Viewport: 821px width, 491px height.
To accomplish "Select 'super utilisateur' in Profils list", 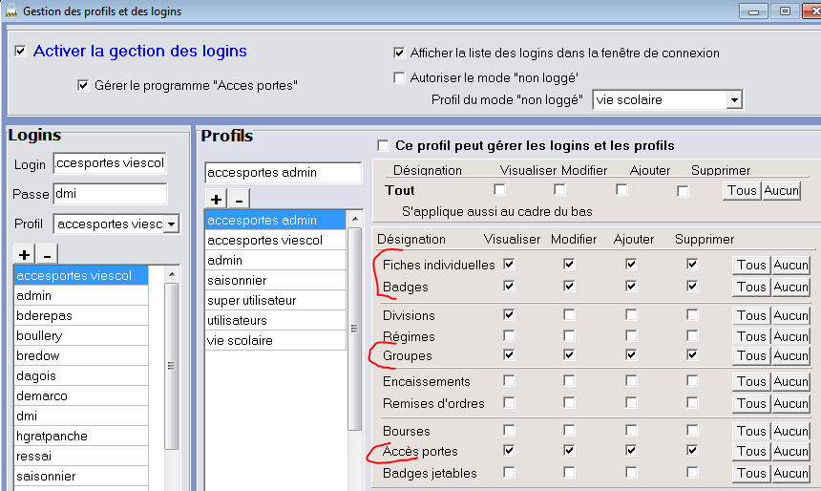I will coord(252,300).
